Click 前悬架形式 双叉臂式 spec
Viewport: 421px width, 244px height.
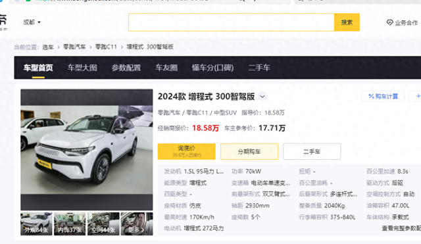coord(260,194)
